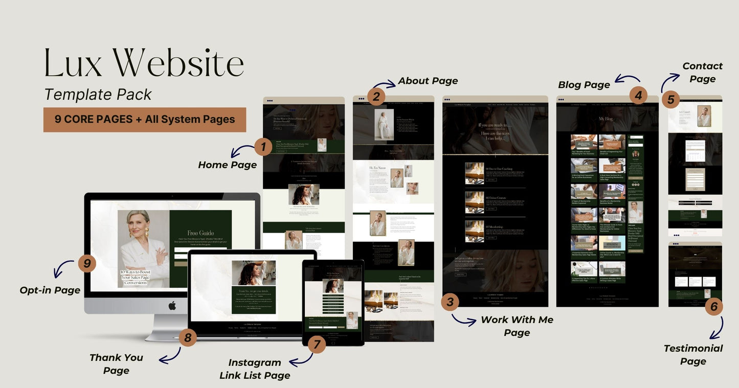Click badge 5 beside the Contact Page label
Viewport: 739px width, 388px height.
point(671,99)
